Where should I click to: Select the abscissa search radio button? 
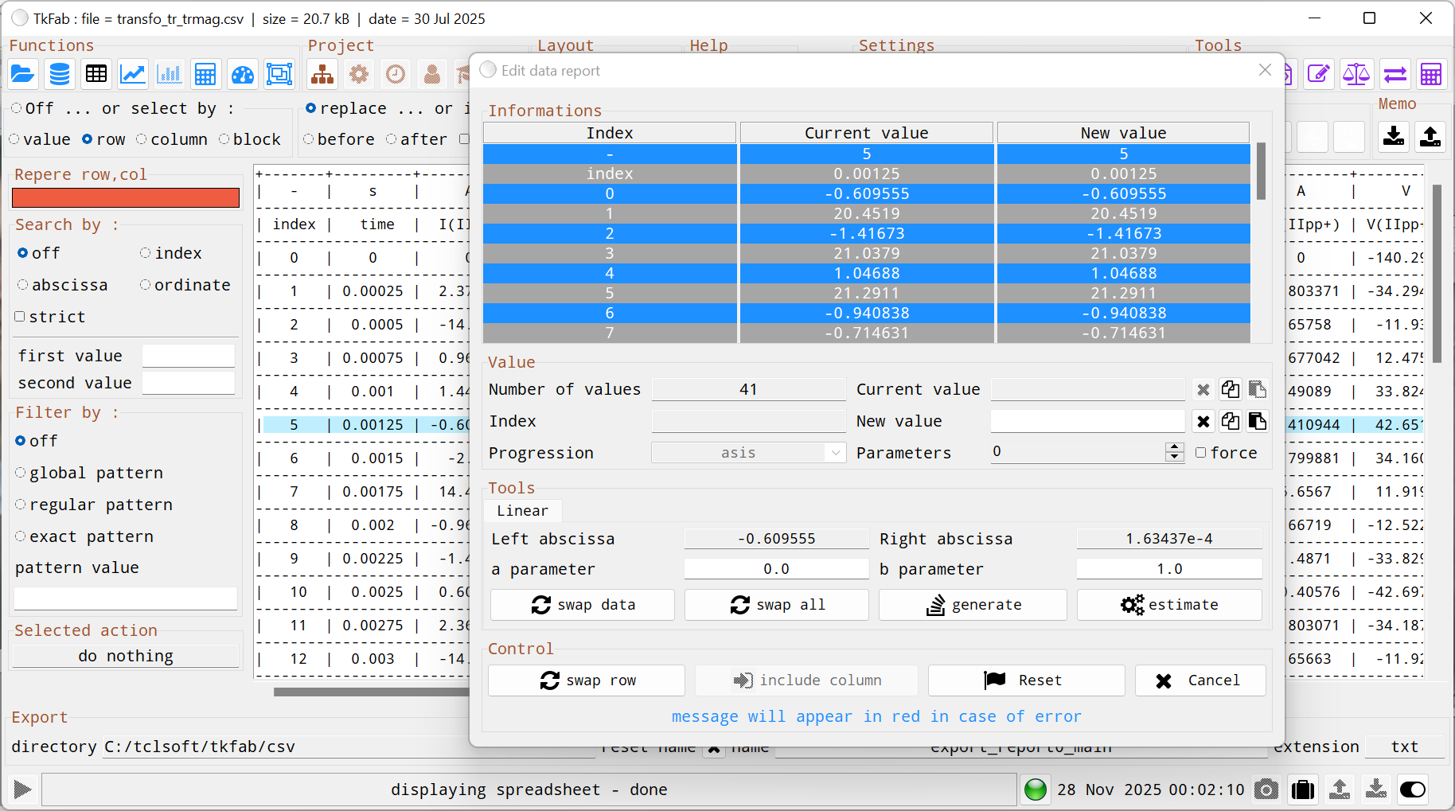coord(21,284)
